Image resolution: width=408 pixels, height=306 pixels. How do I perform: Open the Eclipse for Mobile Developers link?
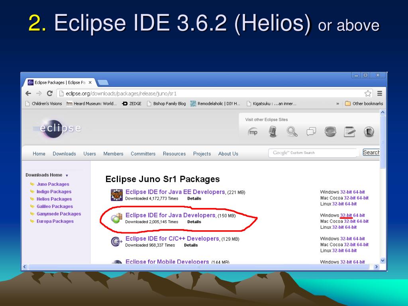167,261
